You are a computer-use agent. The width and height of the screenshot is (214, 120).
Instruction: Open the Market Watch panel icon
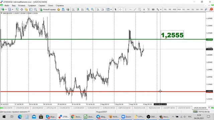tap(17, 9)
